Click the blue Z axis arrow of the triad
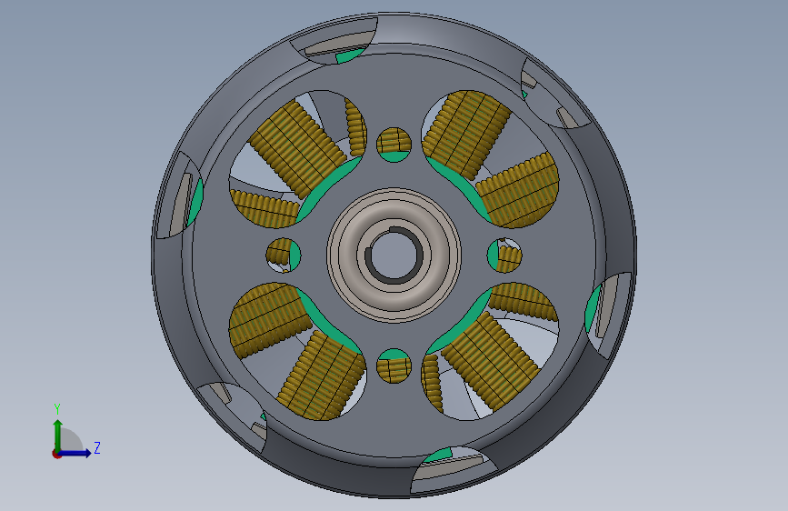The image size is (788, 511). pyautogui.click(x=75, y=453)
